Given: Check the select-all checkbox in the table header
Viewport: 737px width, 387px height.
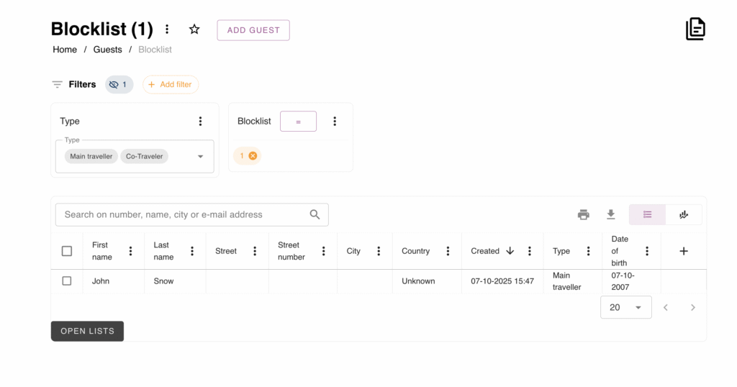Looking at the screenshot, I should 67,251.
